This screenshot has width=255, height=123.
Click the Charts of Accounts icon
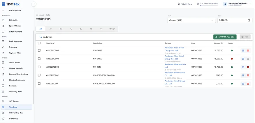(3, 80)
